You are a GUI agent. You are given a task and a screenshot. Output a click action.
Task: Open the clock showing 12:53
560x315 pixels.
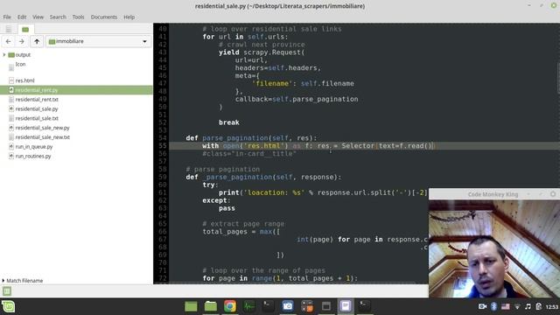552,307
